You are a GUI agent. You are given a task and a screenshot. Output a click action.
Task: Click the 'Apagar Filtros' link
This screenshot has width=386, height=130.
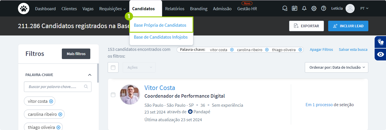[x=321, y=50]
